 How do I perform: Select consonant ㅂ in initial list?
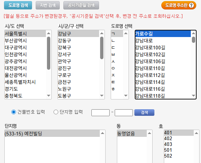(117, 54)
